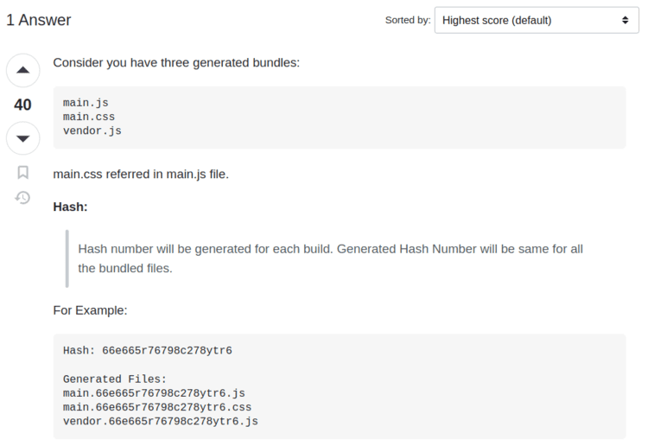Click the arrows on Highest score selector
The height and width of the screenshot is (446, 648).
tap(625, 20)
